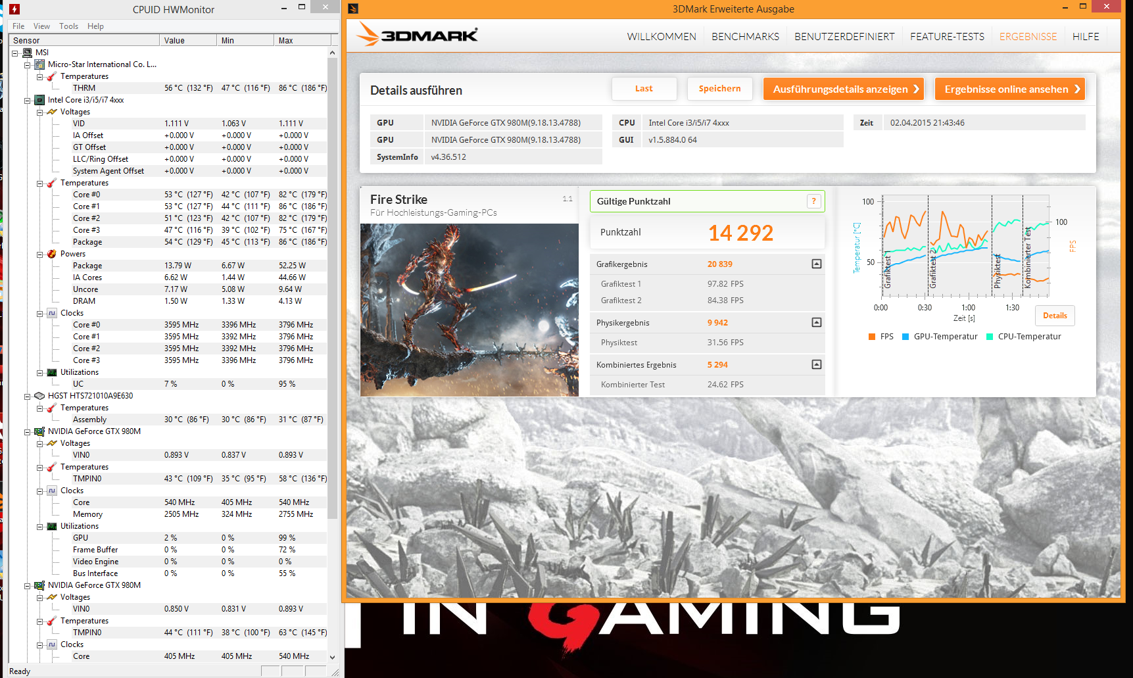
Task: Collapse the HGST HTS721010A9E630 node
Action: (x=28, y=396)
